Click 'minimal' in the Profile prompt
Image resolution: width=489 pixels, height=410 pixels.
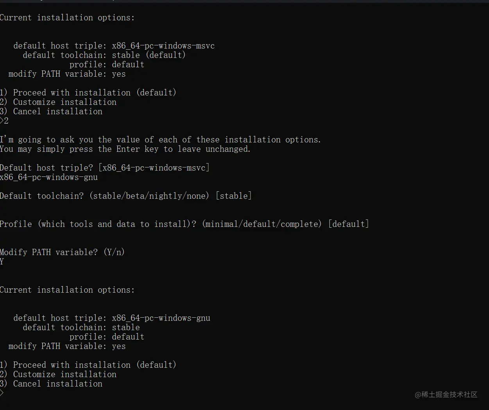pos(222,224)
